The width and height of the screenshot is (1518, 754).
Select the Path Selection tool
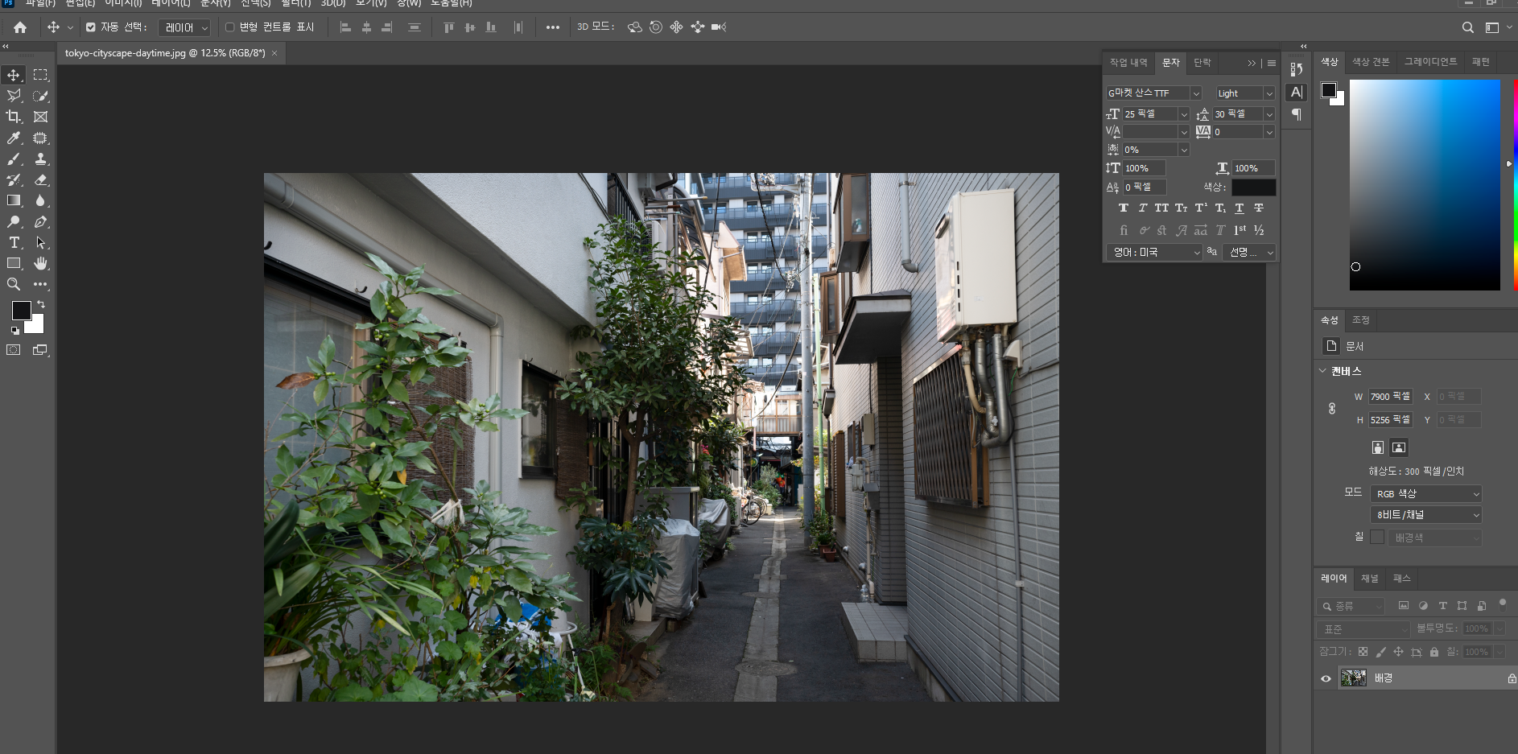tap(40, 242)
